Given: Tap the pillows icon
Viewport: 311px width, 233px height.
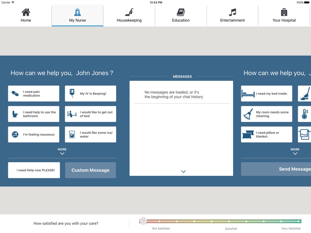Looking at the screenshot, I should [x=248, y=134].
